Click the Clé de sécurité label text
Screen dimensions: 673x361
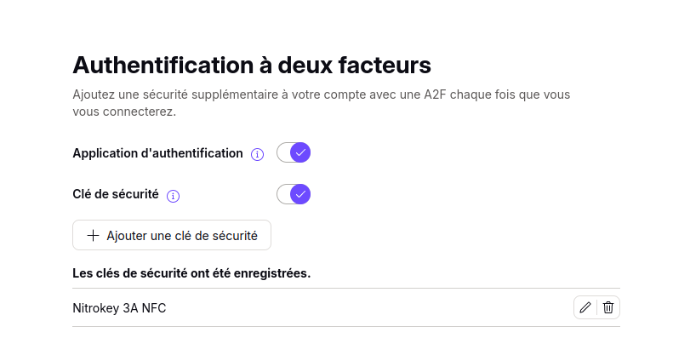click(x=116, y=194)
